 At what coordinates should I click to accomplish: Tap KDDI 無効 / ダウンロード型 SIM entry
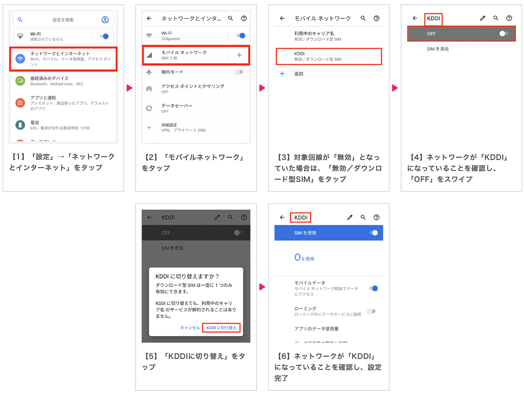pyautogui.click(x=329, y=56)
